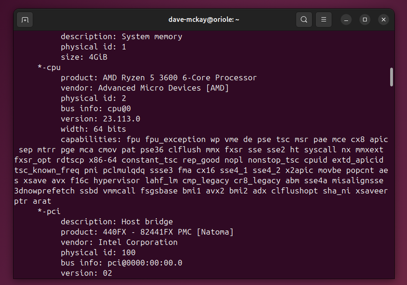Image resolution: width=407 pixels, height=285 pixels.
Task: Click the 'vendor: Intel Corporation' line
Action: point(119,242)
